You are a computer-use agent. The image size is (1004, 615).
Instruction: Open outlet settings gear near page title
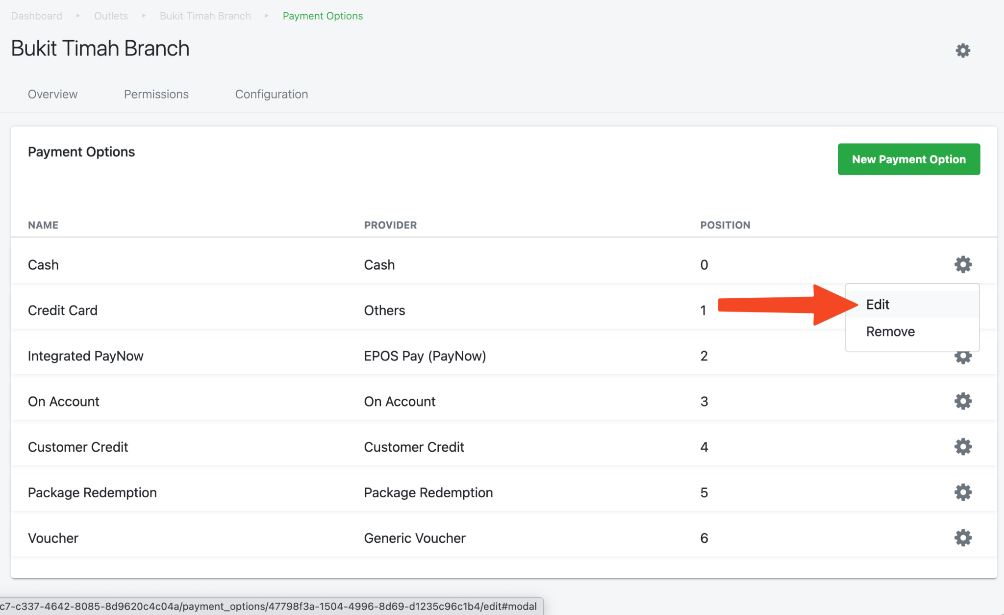pyautogui.click(x=963, y=51)
